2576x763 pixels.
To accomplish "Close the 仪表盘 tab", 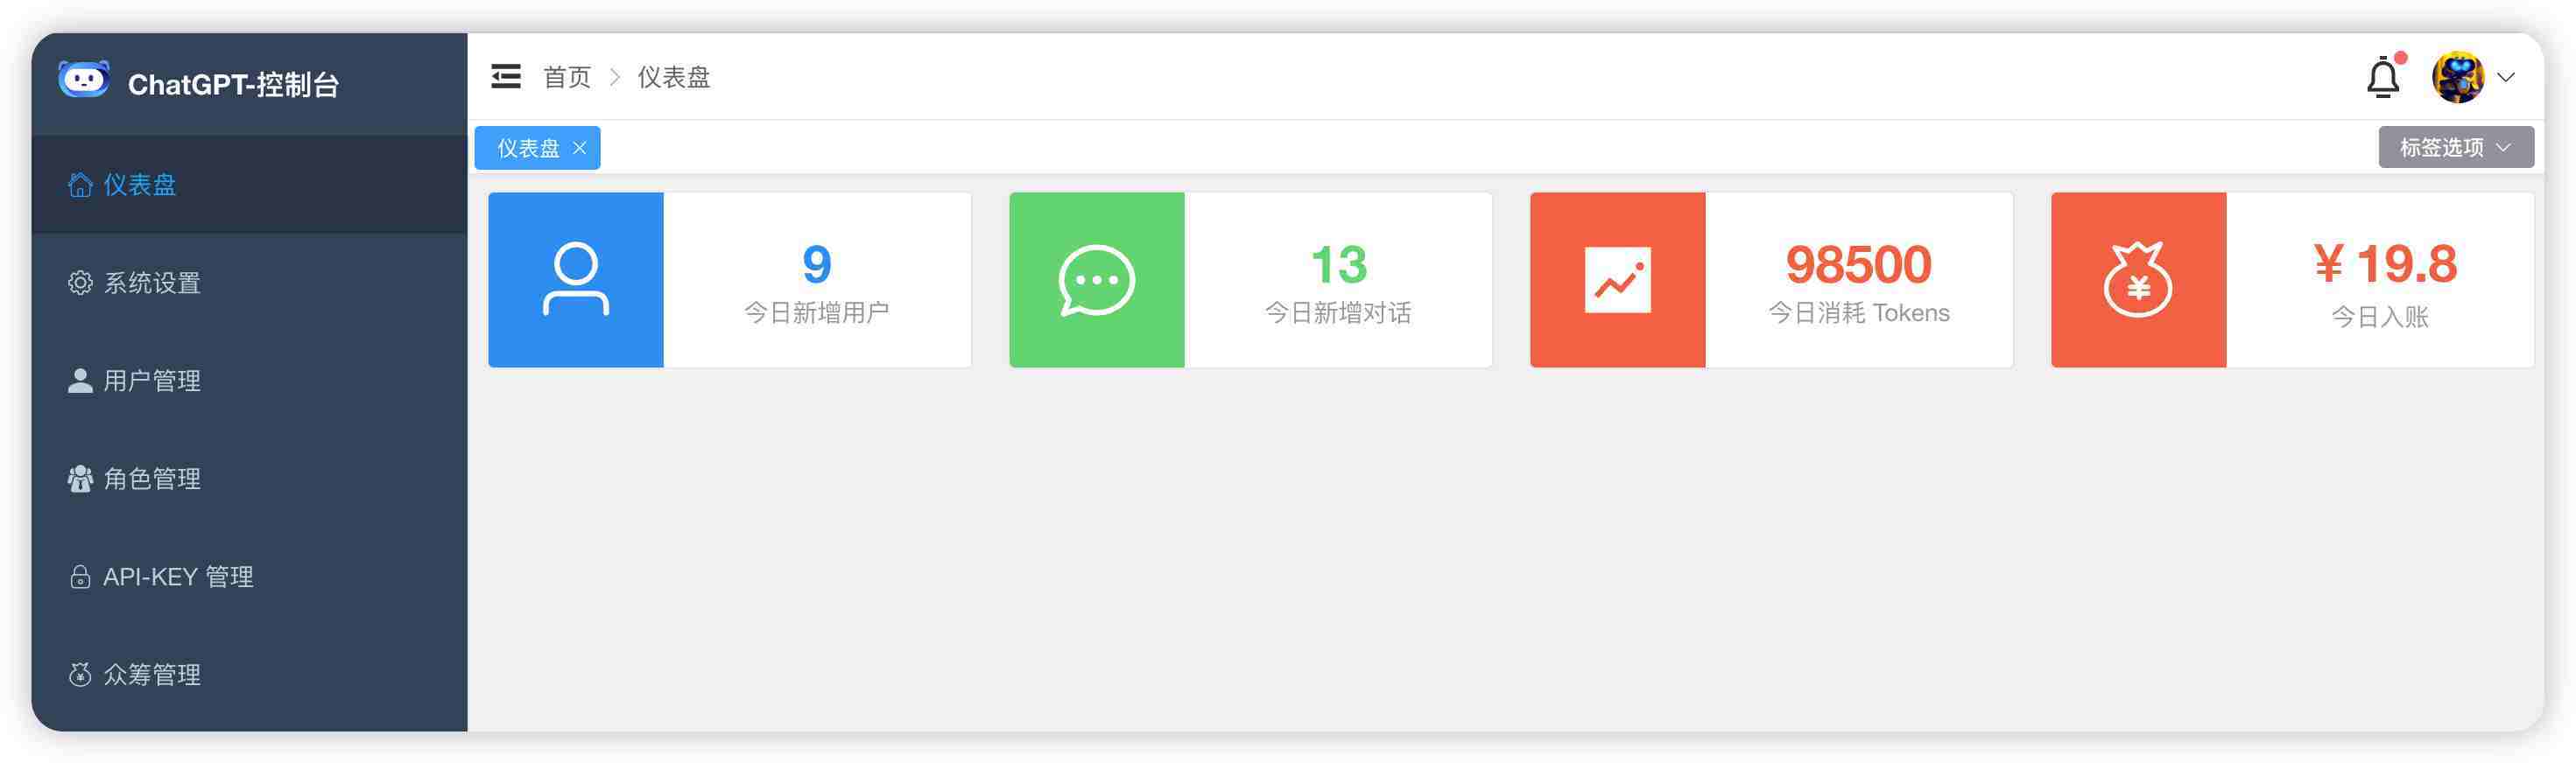I will click(579, 148).
